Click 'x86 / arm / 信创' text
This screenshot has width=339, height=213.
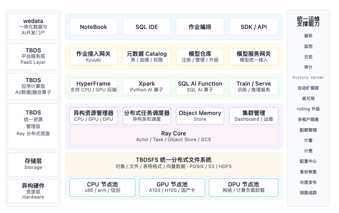102,190
